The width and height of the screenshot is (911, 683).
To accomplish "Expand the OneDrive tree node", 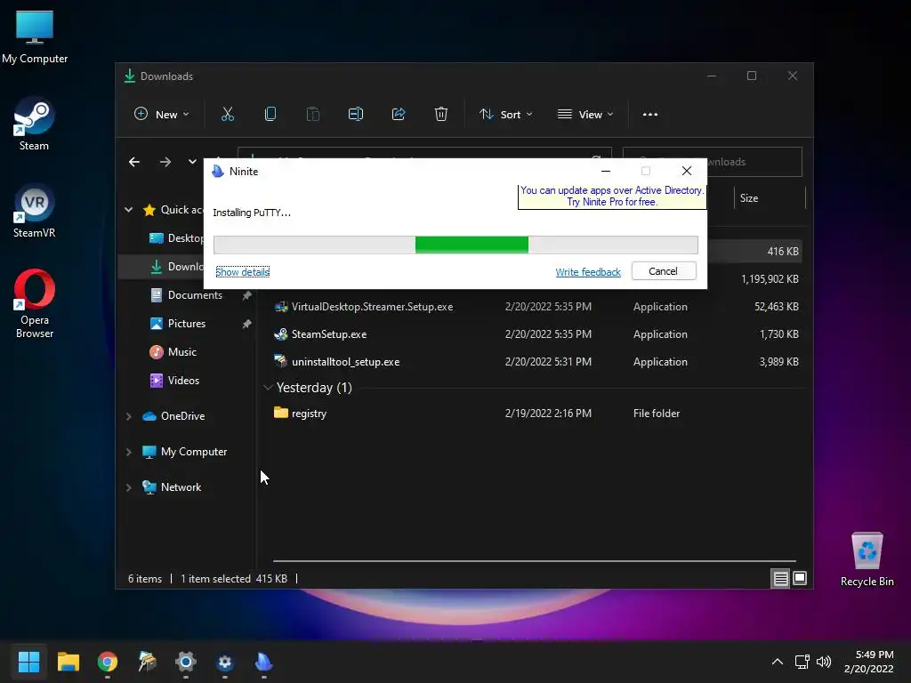I will (128, 416).
